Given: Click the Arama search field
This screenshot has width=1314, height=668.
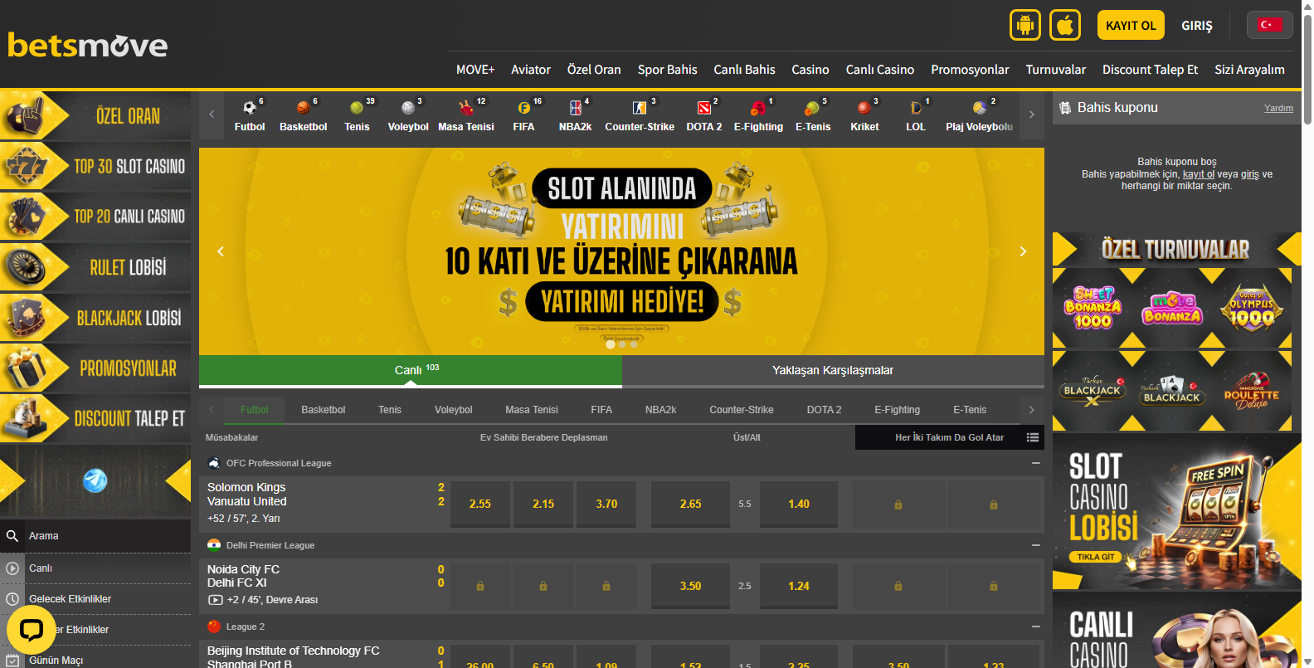Looking at the screenshot, I should tap(95, 536).
